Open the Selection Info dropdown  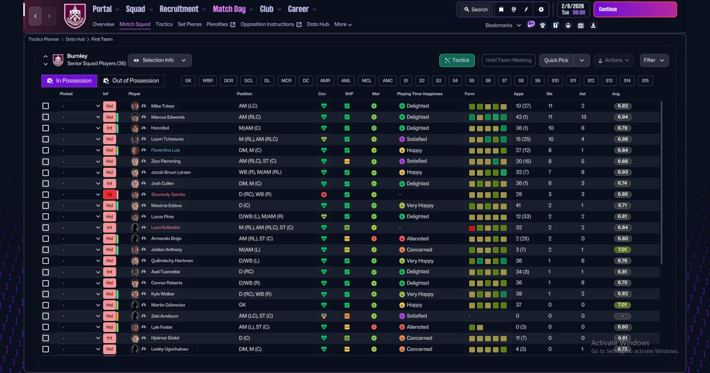point(160,60)
